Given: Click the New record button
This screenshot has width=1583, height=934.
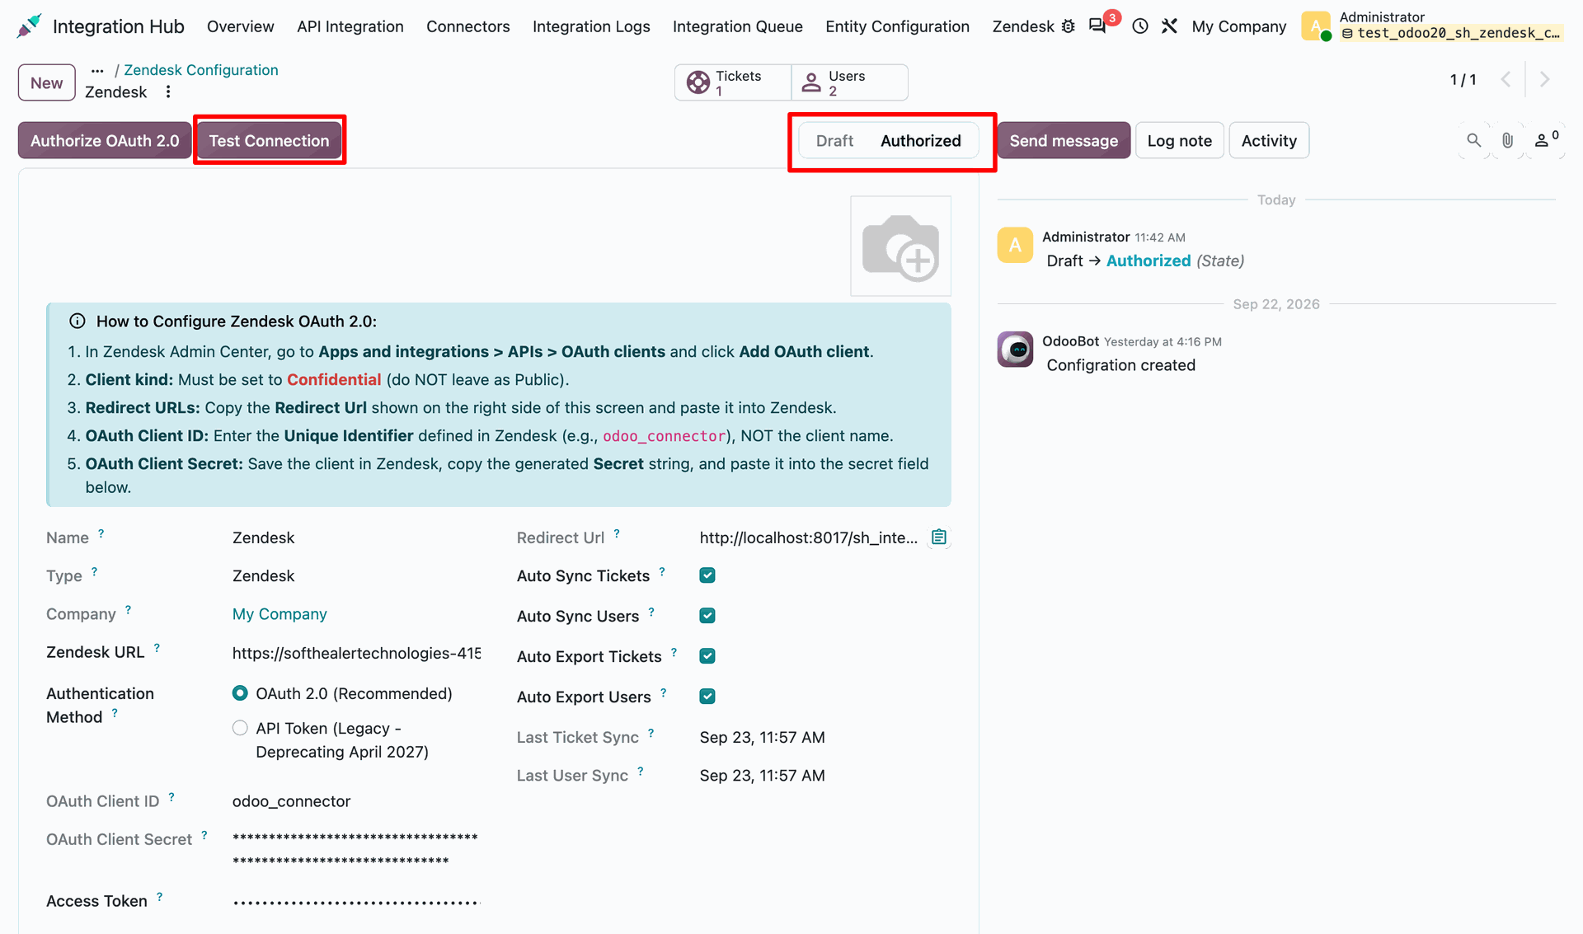Looking at the screenshot, I should tap(47, 82).
